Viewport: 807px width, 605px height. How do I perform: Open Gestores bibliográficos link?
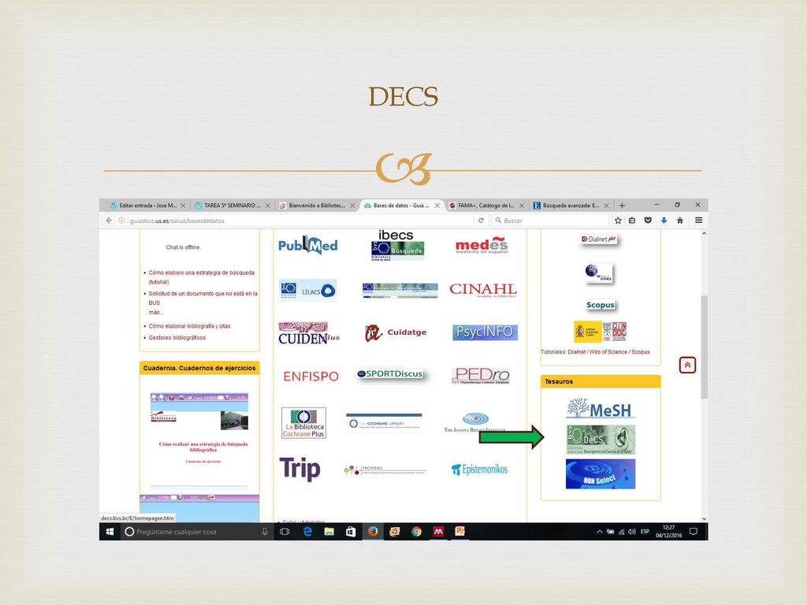pos(177,338)
